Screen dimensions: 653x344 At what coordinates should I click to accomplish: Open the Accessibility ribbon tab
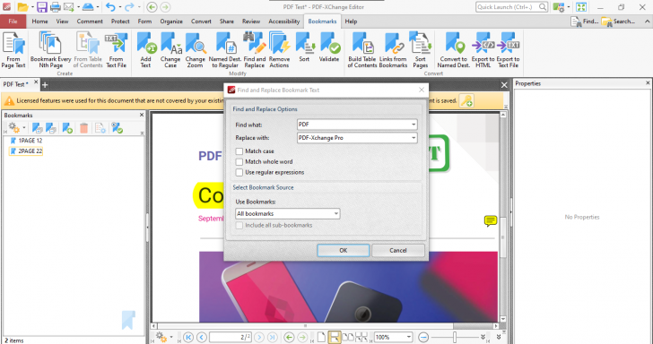(x=284, y=21)
